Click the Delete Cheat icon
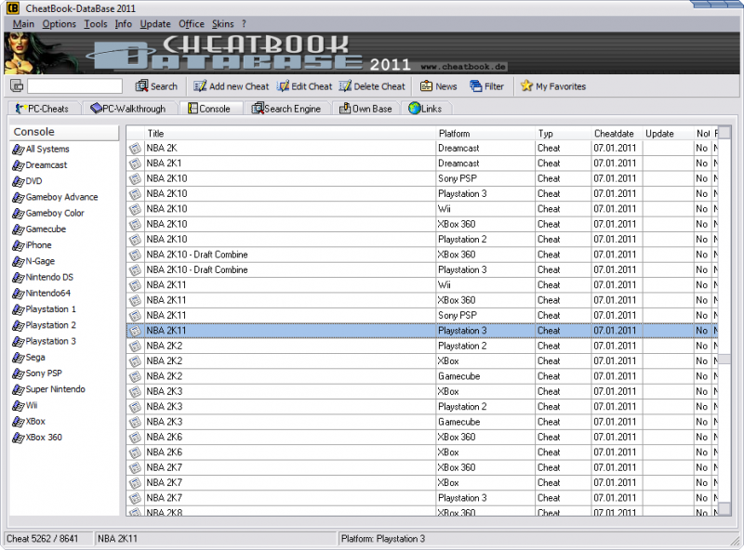 (345, 85)
